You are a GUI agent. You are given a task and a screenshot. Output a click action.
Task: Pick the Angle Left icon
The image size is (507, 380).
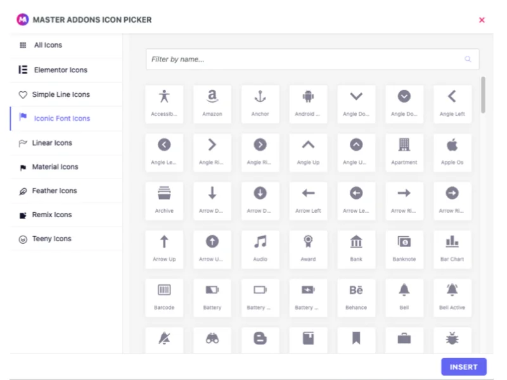pos(452,104)
